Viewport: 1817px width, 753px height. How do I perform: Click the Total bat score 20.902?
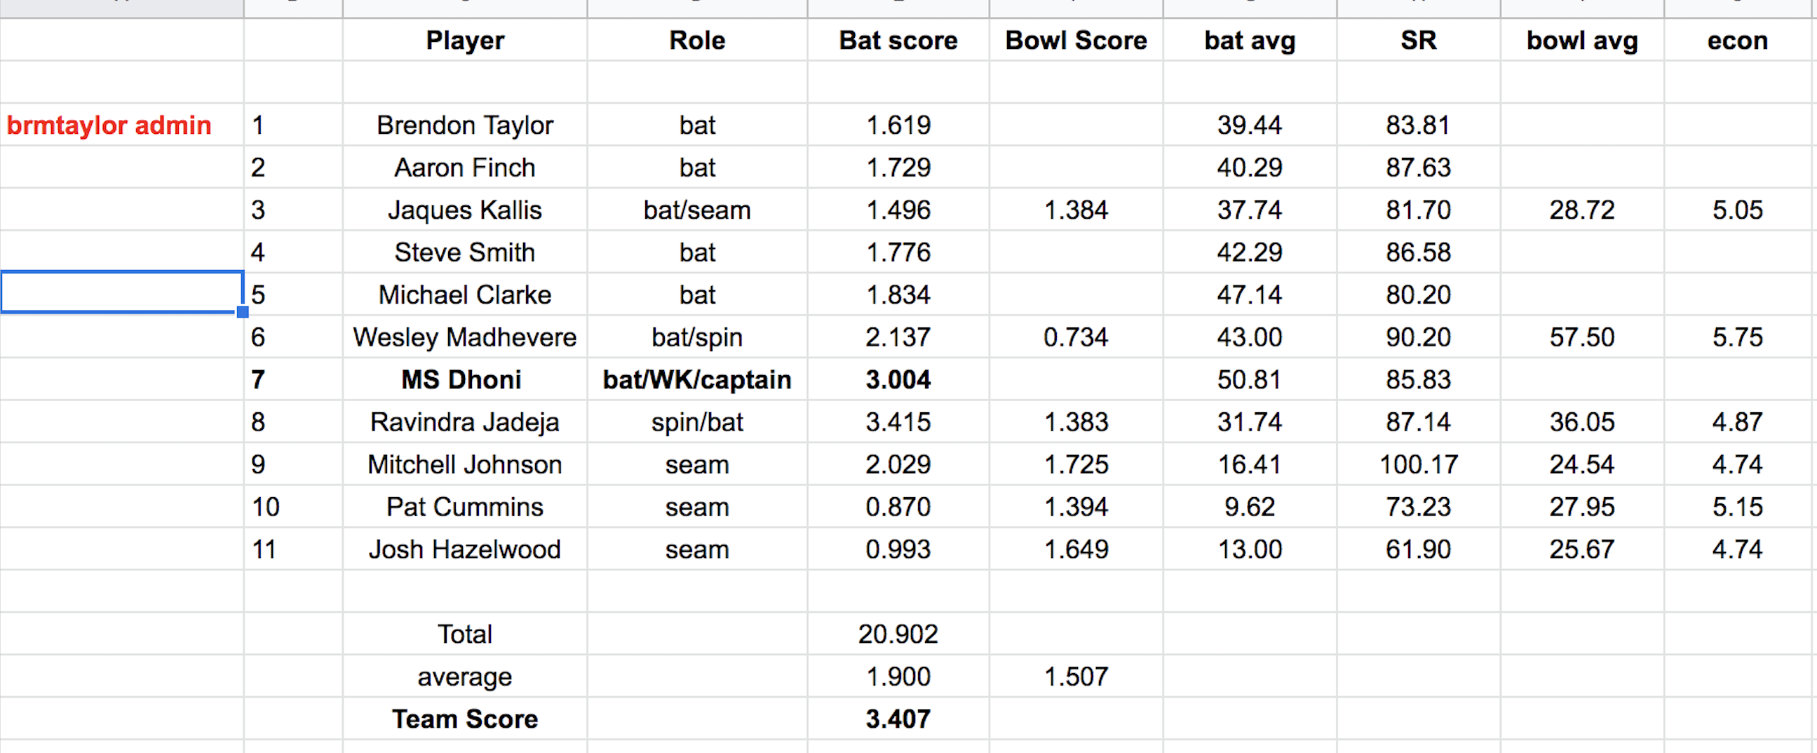tap(898, 635)
